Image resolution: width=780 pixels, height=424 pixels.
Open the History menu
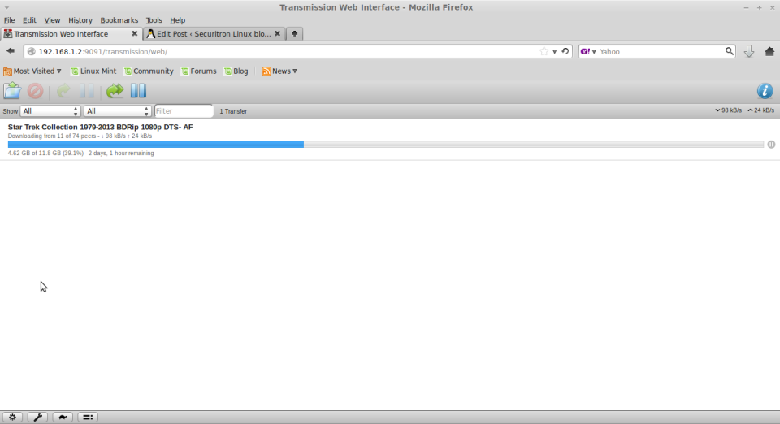click(80, 20)
